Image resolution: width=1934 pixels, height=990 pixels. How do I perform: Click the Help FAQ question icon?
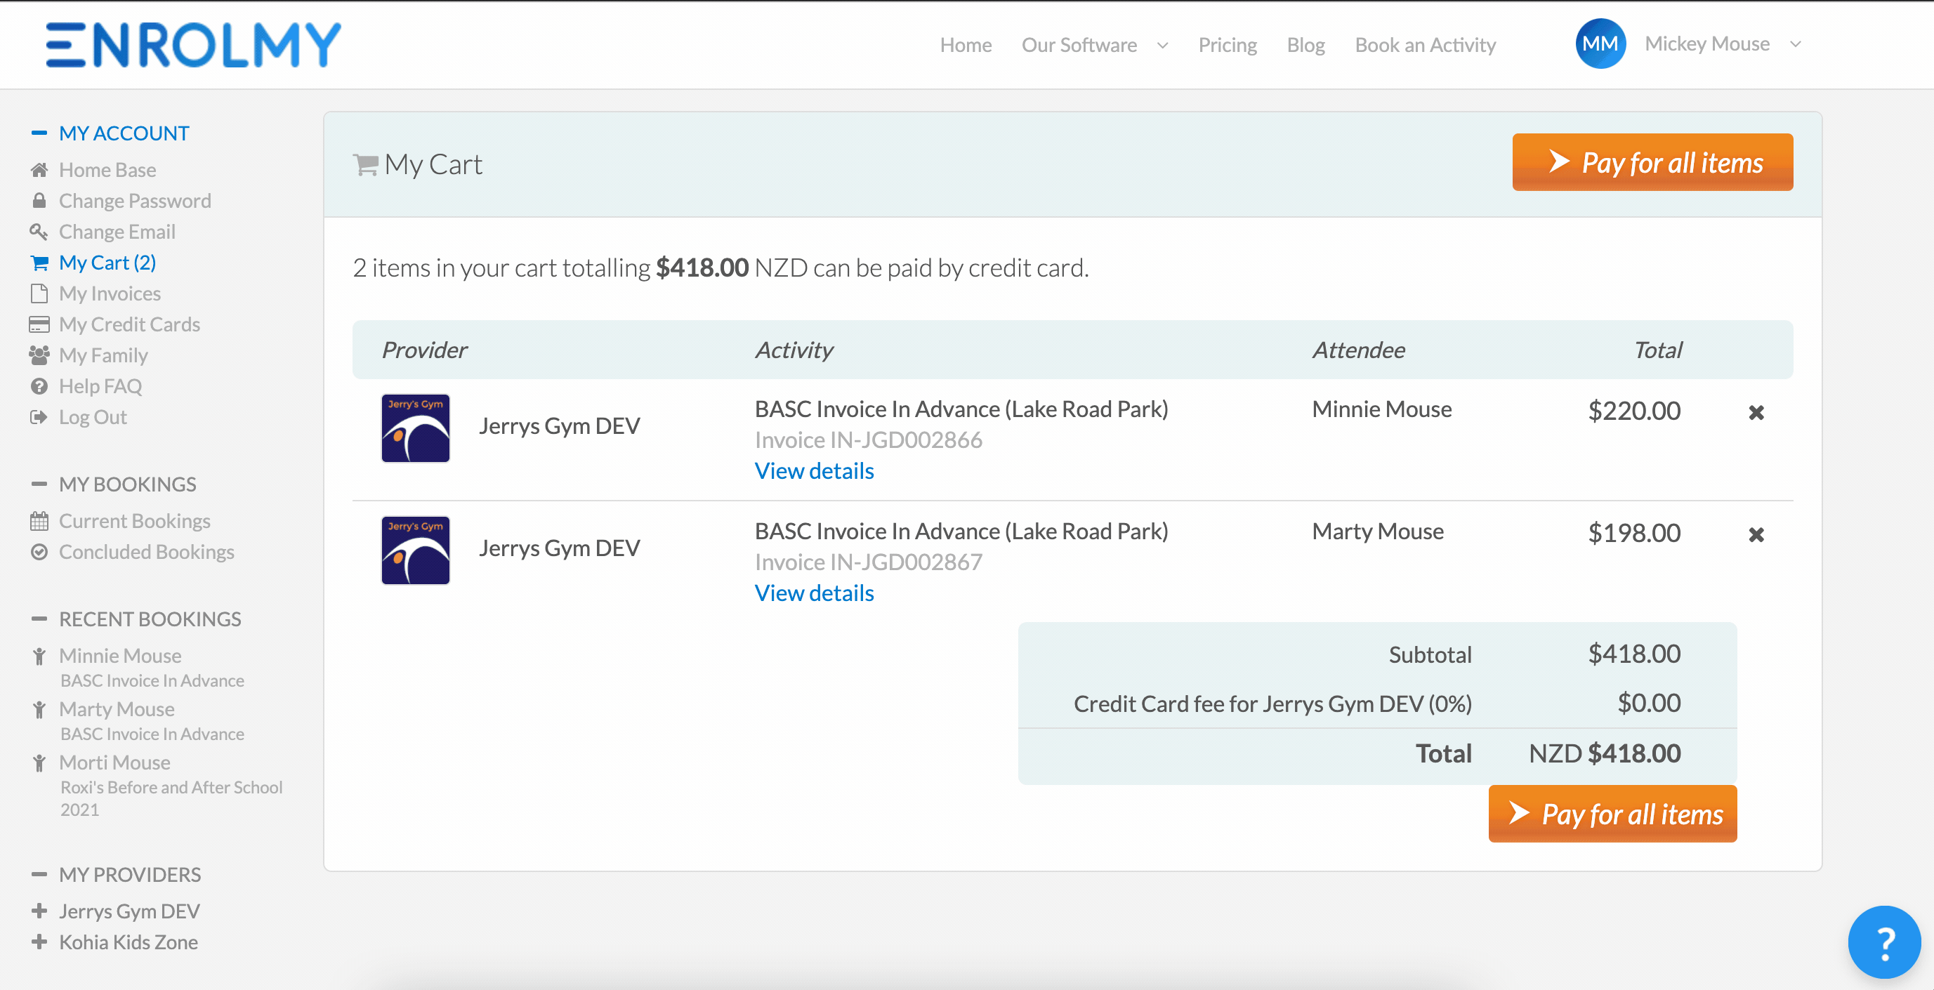(x=39, y=385)
